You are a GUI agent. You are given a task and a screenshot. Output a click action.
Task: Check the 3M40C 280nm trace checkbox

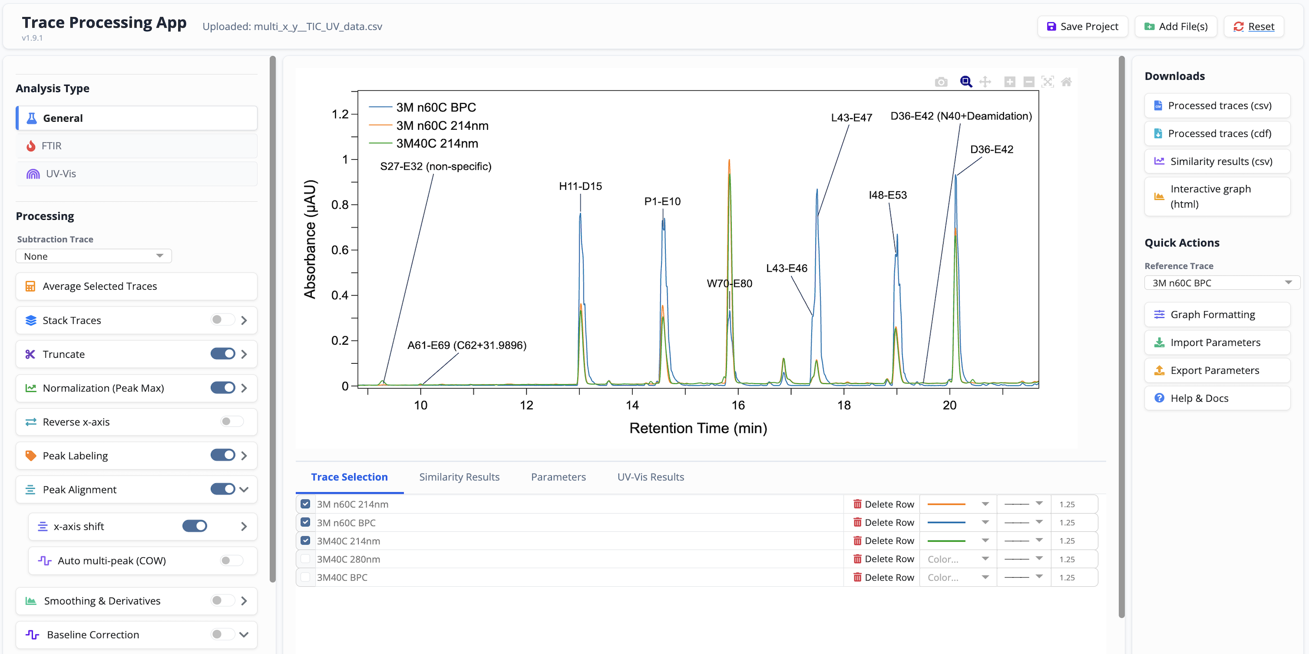[305, 559]
